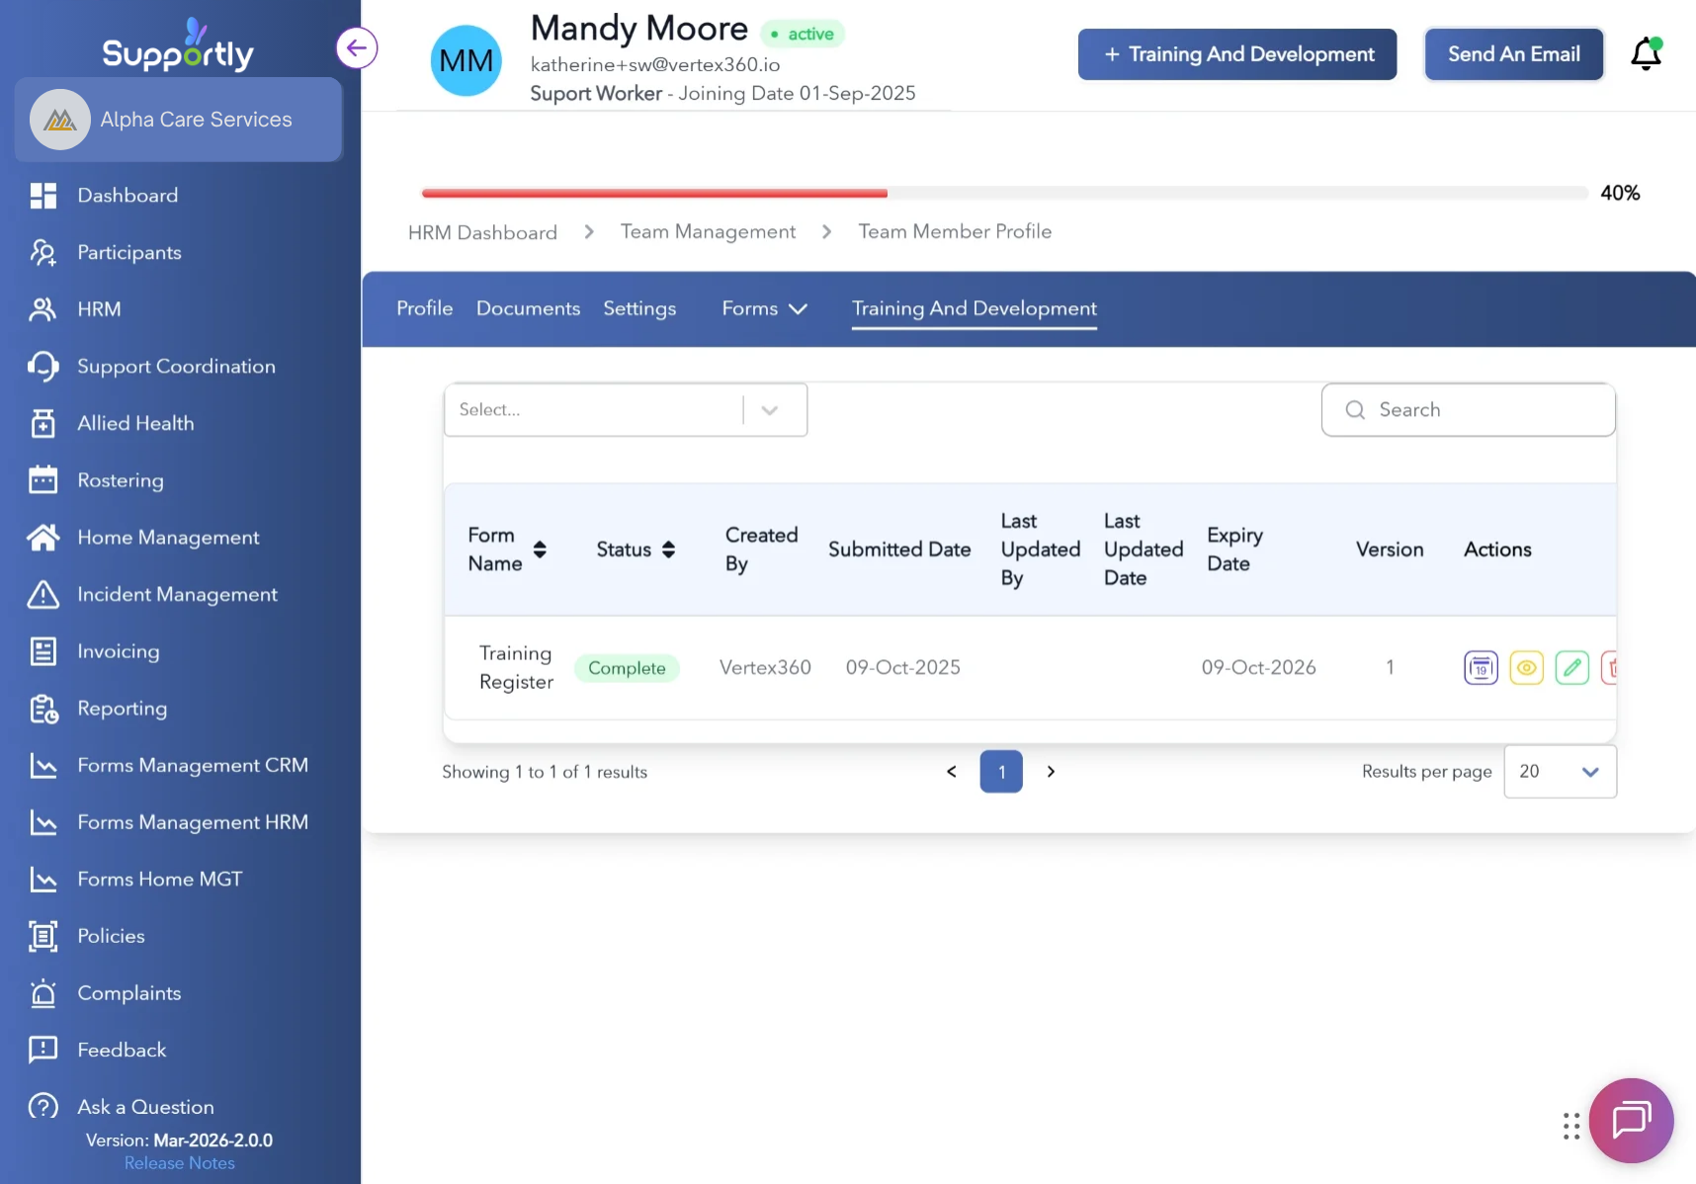The height and width of the screenshot is (1184, 1696).
Task: Click the Support Coordination headset icon
Action: (x=43, y=367)
